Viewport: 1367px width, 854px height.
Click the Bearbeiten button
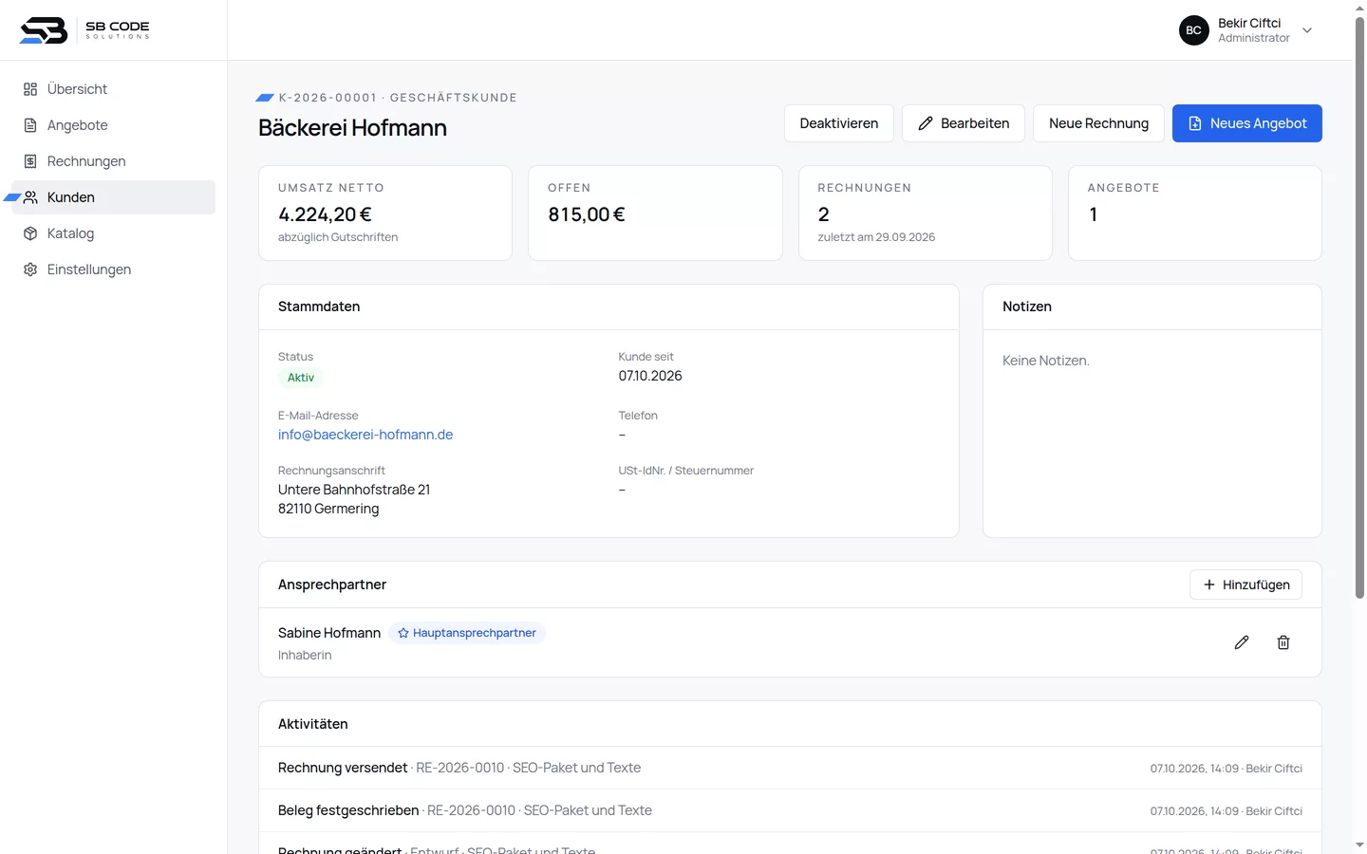pos(964,123)
